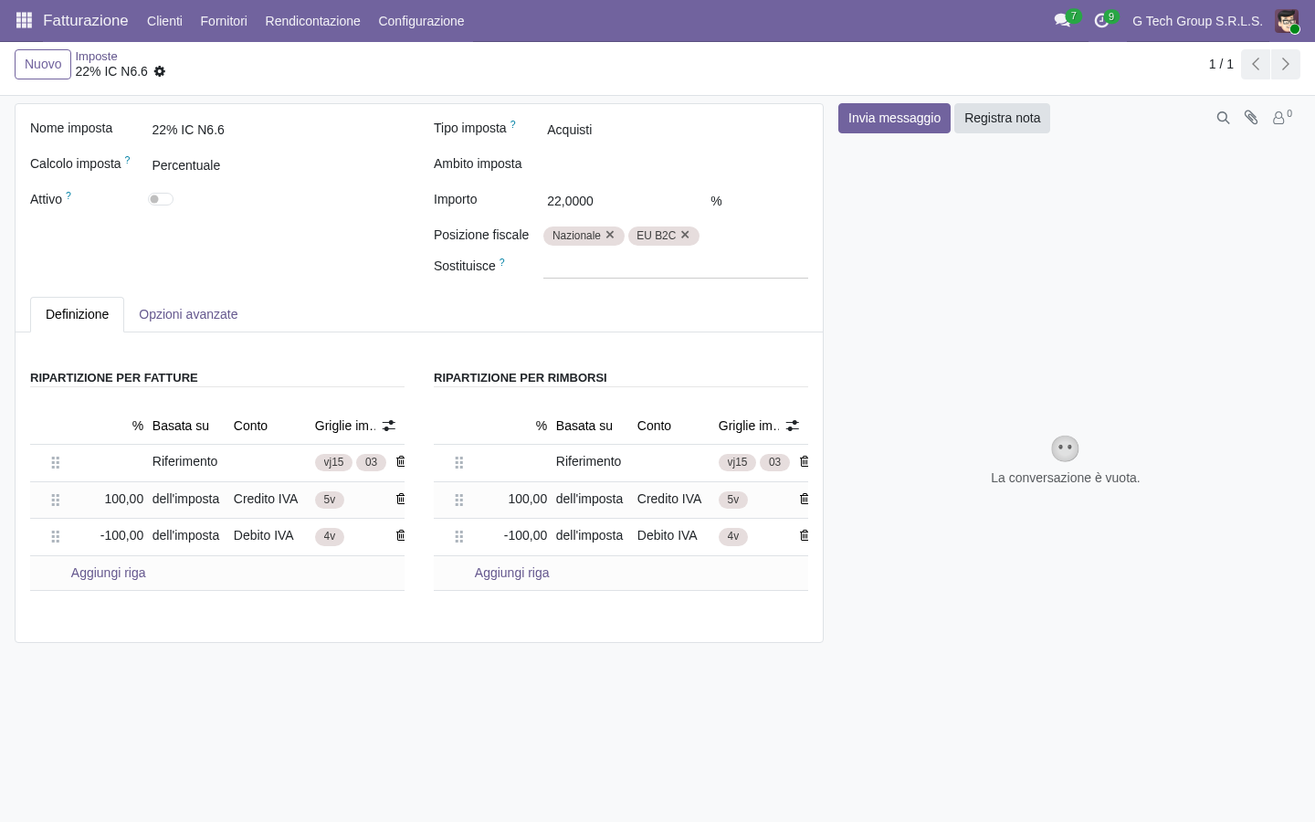Delete the Debito IVA row in refunds table

[804, 535]
